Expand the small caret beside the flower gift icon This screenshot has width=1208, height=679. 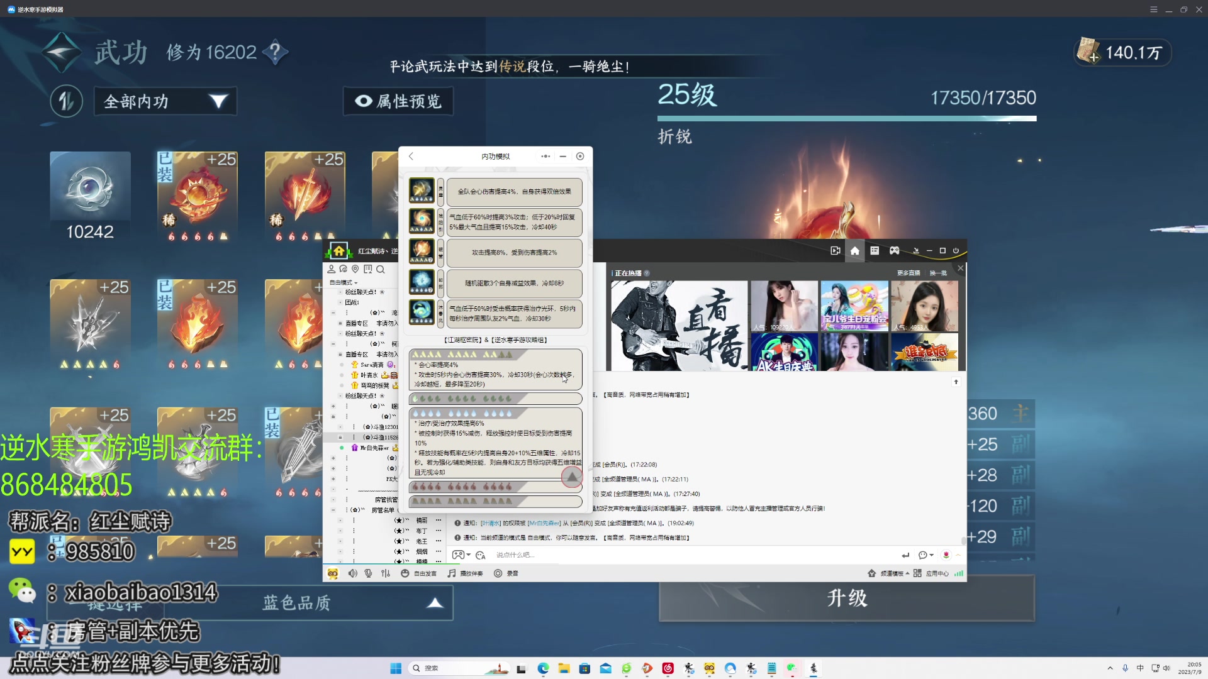[958, 555]
